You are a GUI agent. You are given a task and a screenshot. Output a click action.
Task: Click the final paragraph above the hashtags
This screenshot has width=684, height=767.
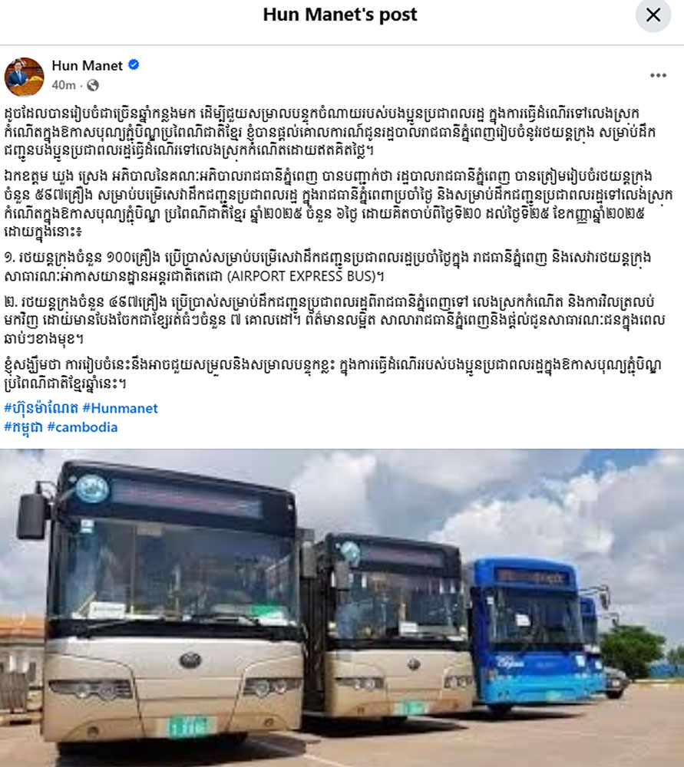333,374
